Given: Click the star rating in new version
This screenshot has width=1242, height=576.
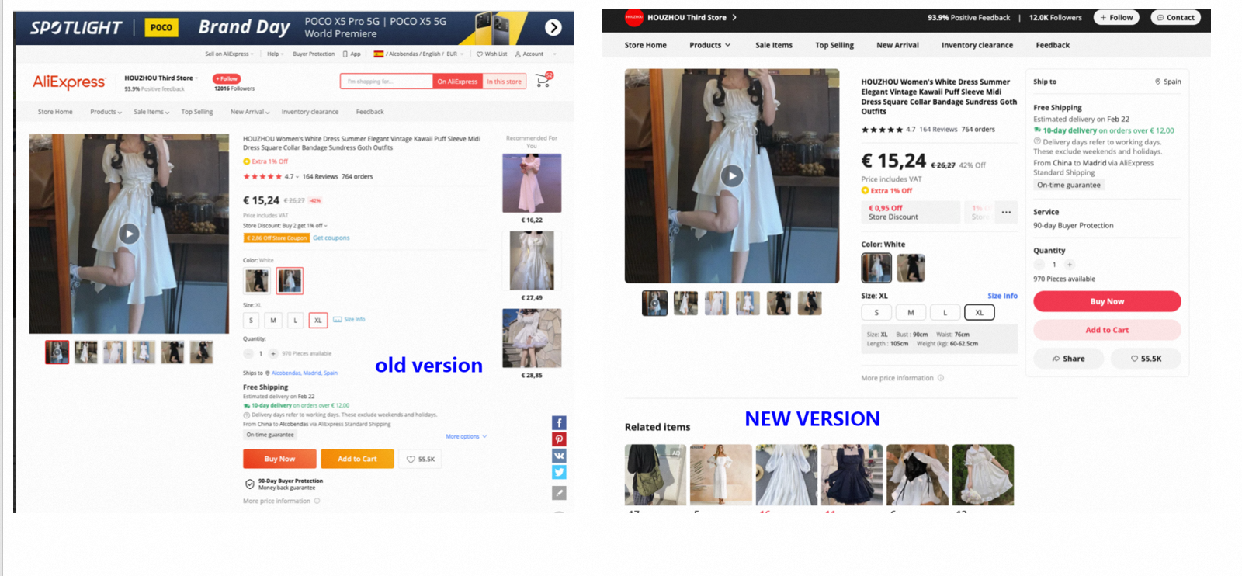Looking at the screenshot, I should click(882, 130).
